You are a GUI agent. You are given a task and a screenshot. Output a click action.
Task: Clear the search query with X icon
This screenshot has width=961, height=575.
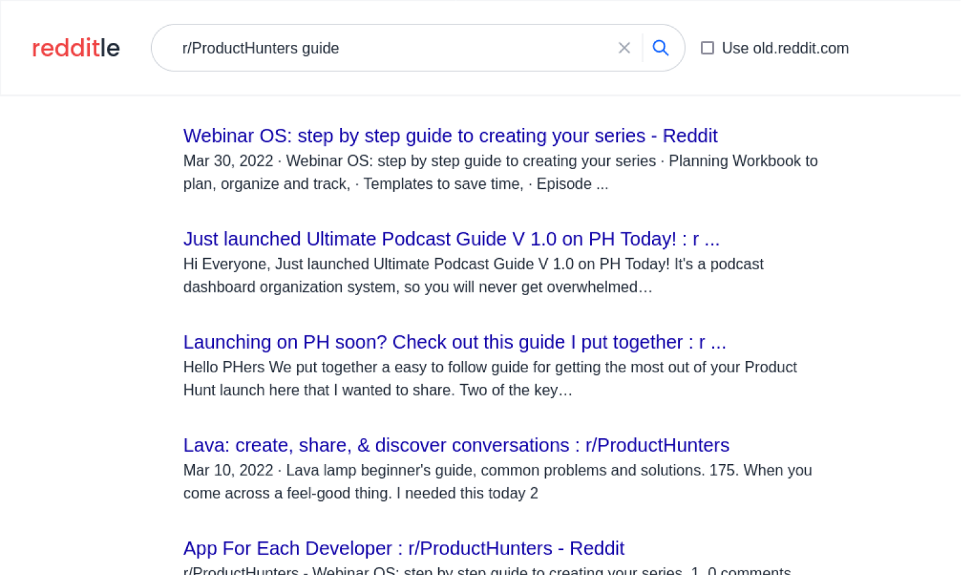(624, 48)
